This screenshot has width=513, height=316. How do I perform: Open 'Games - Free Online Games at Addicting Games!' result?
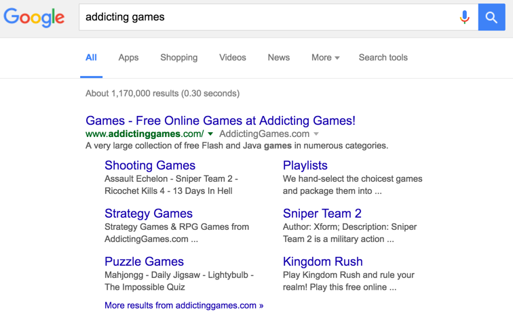(220, 121)
